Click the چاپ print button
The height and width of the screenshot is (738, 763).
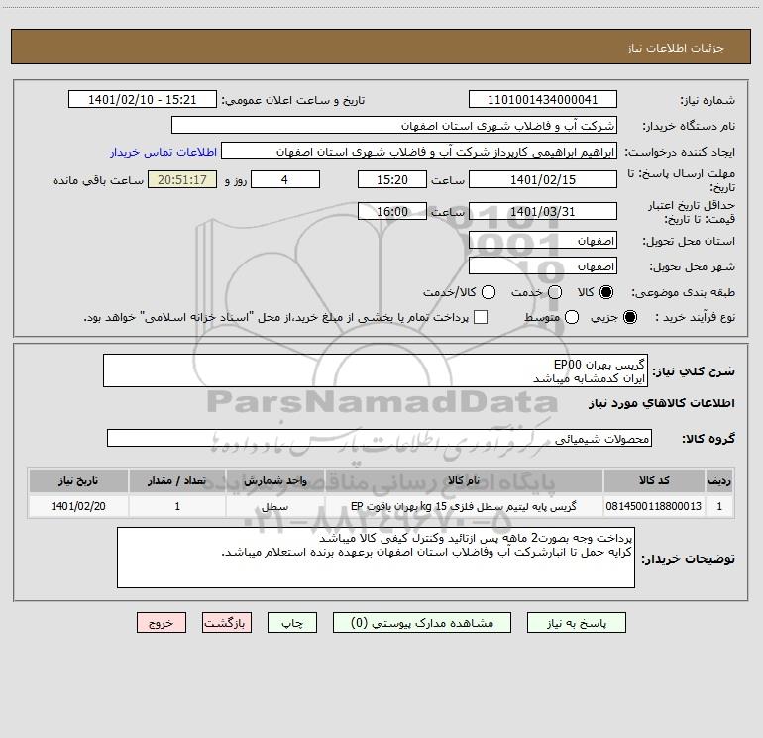point(292,623)
